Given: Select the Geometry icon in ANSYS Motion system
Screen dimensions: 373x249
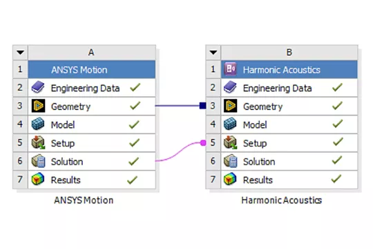Looking at the screenshot, I should click(38, 106).
